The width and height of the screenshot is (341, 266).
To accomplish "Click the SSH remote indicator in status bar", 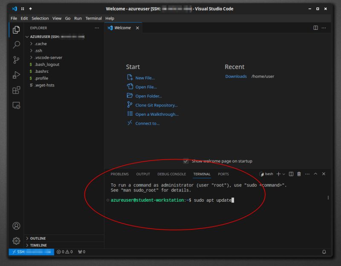I will click(x=32, y=252).
